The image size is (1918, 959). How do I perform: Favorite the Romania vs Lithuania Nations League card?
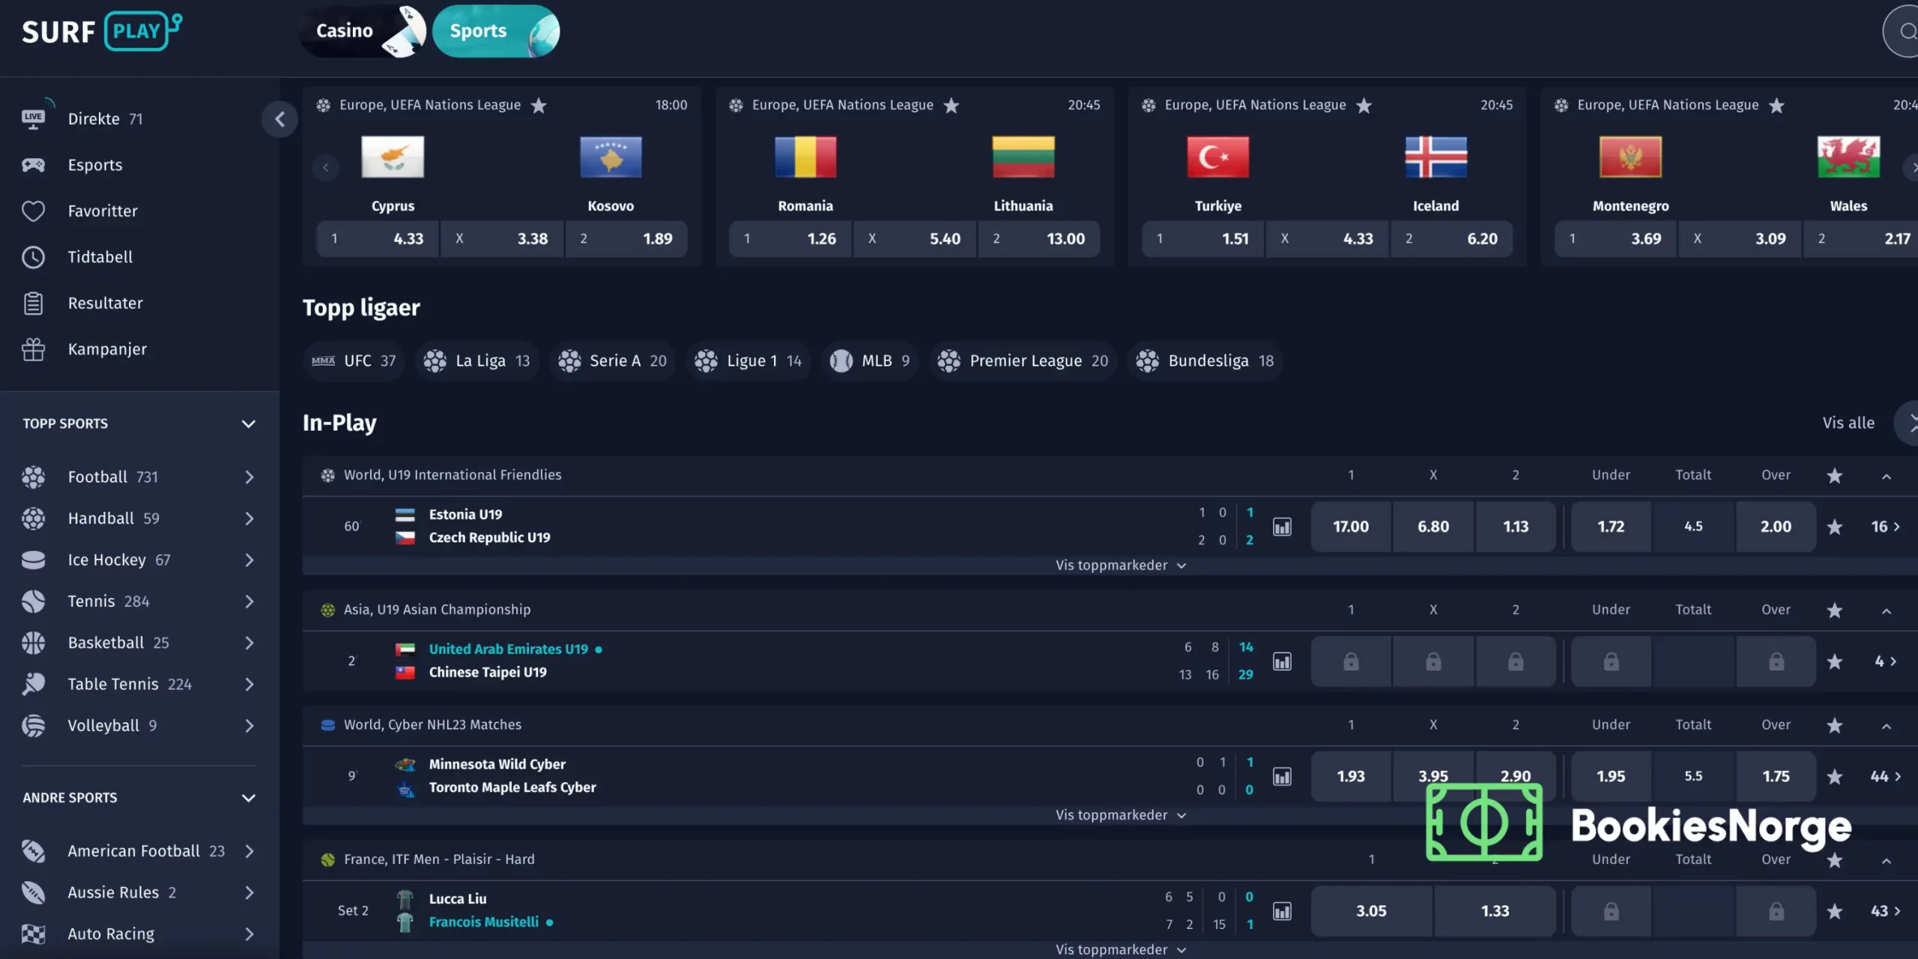[952, 106]
